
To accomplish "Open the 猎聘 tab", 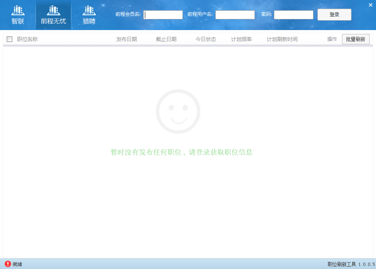I will [89, 15].
